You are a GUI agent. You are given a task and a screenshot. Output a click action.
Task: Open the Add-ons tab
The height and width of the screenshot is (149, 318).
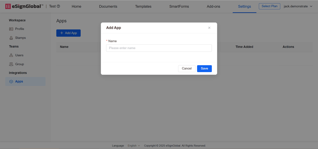coord(213,6)
